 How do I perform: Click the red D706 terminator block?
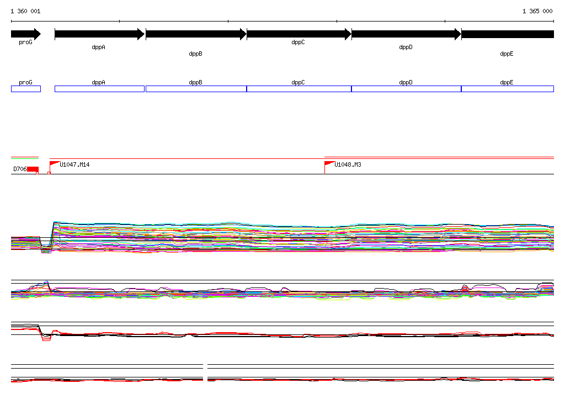[33, 169]
